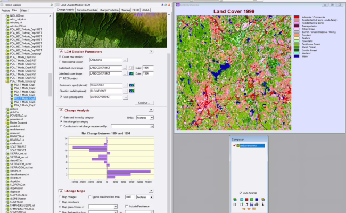
Task: Open the Planning tab
Action: (125, 10)
